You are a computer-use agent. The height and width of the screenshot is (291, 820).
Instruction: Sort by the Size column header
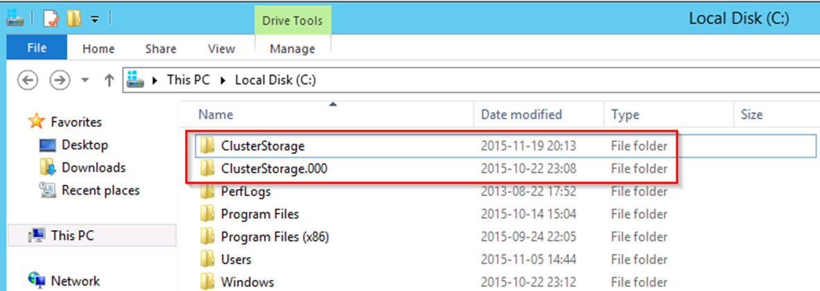(751, 114)
